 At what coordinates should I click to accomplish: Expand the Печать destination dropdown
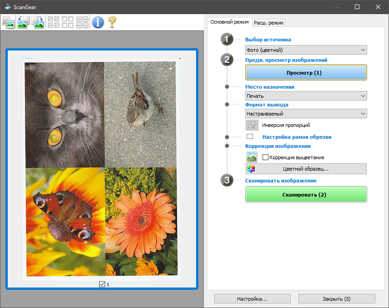click(x=306, y=96)
